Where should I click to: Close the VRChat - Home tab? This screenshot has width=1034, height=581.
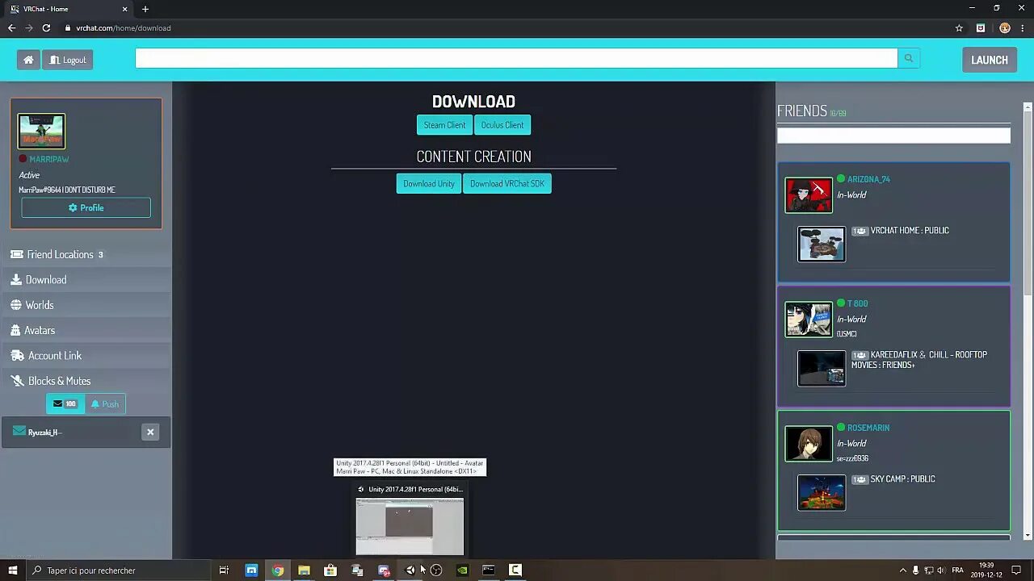(x=125, y=9)
